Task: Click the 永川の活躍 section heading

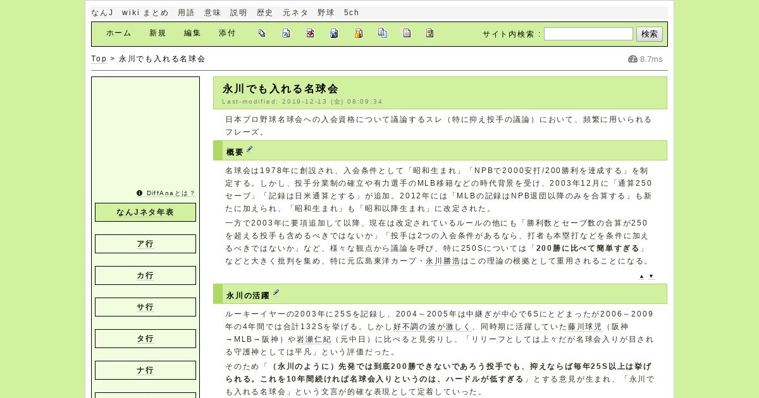Action: pos(248,296)
